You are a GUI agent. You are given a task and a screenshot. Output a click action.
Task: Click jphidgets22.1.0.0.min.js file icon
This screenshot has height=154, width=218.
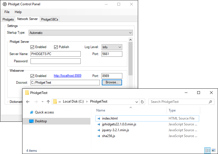point(99,124)
